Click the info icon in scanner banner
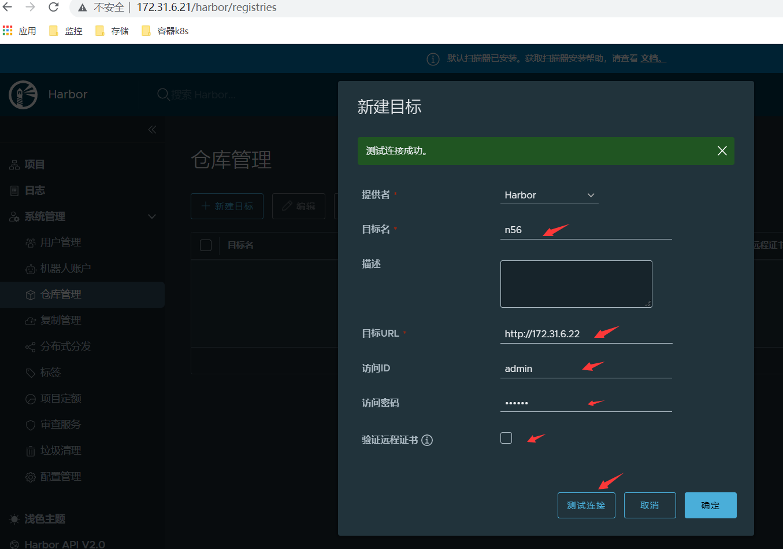This screenshot has height=549, width=783. click(433, 59)
